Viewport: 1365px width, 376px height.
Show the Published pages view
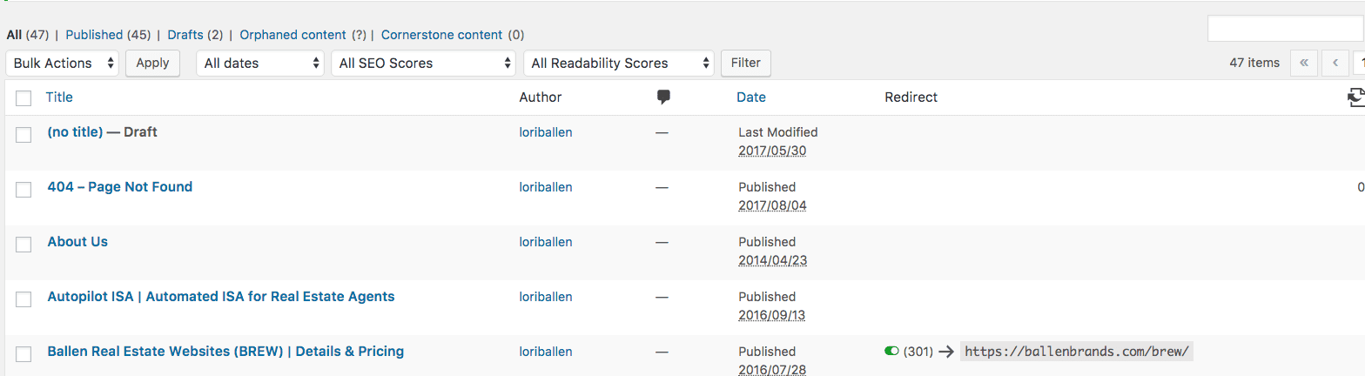(94, 35)
